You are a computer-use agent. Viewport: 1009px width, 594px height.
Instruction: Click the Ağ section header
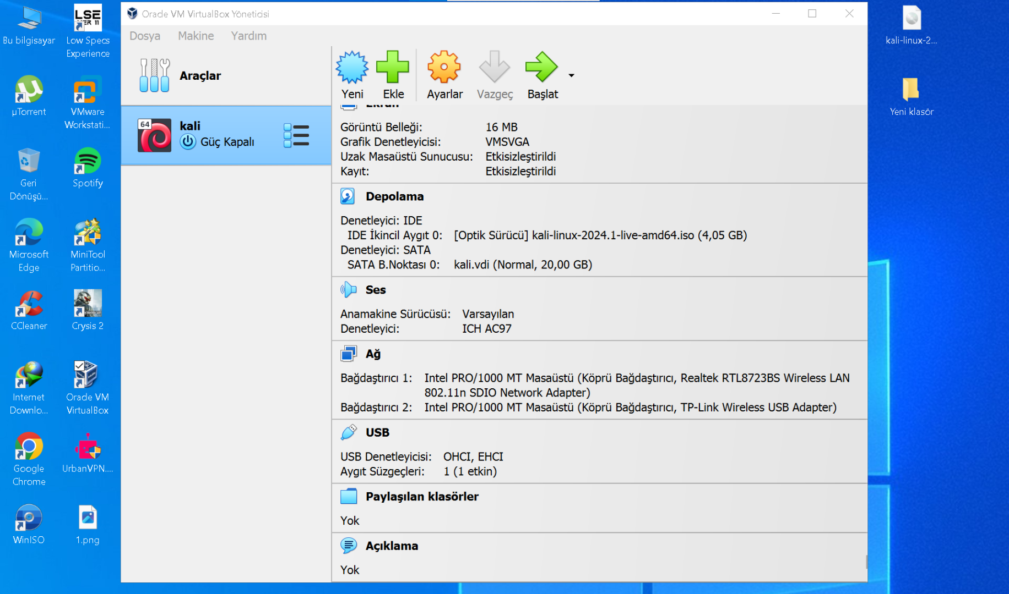[373, 354]
